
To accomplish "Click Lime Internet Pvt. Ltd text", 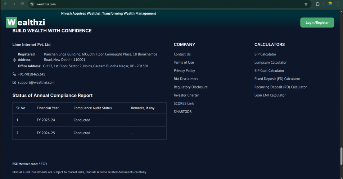I will pyautogui.click(x=31, y=45).
